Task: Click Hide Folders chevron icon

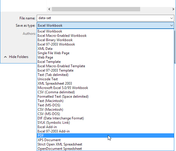Action: pyautogui.click(x=5, y=57)
